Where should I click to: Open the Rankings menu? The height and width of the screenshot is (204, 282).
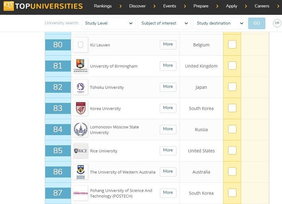pyautogui.click(x=103, y=6)
